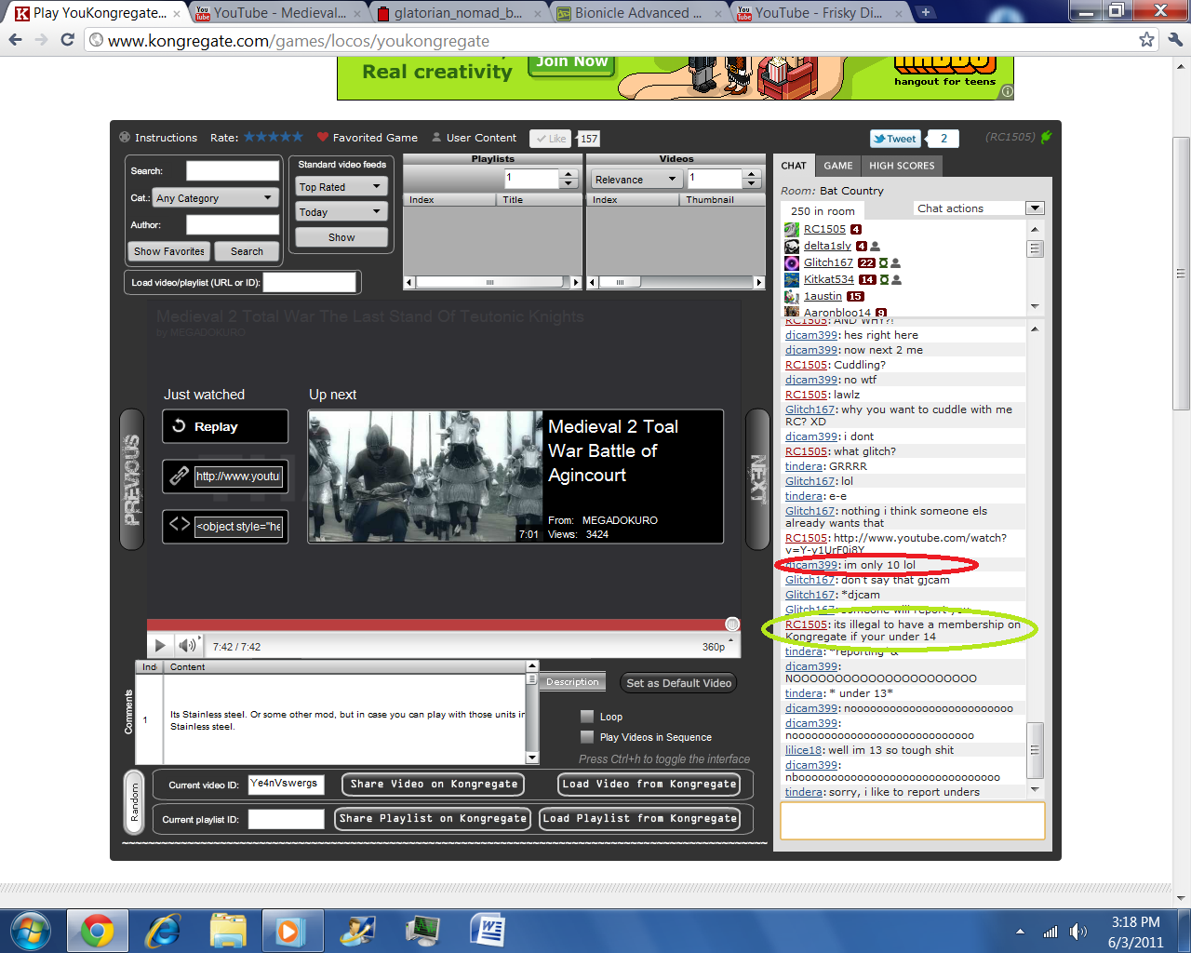Click the volume icon in system tray
Image resolution: width=1191 pixels, height=953 pixels.
coord(1078,932)
